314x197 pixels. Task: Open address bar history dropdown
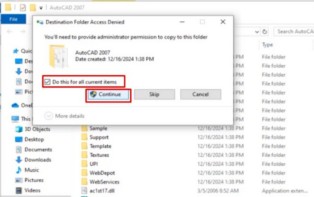click(x=257, y=32)
